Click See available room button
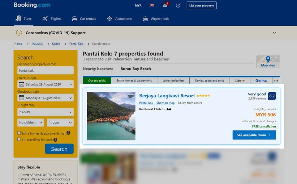This screenshot has height=184, width=297. (x=254, y=135)
